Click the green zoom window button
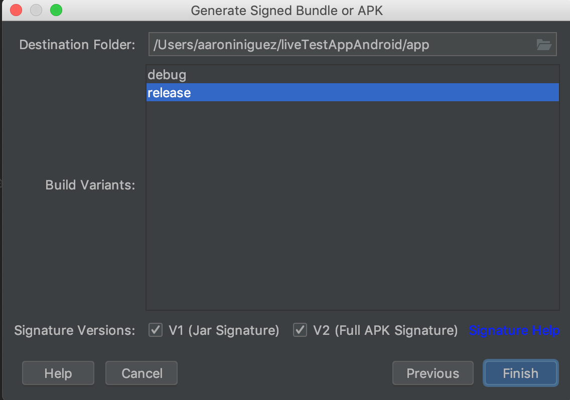Screen dimensions: 570x400 click(56, 10)
